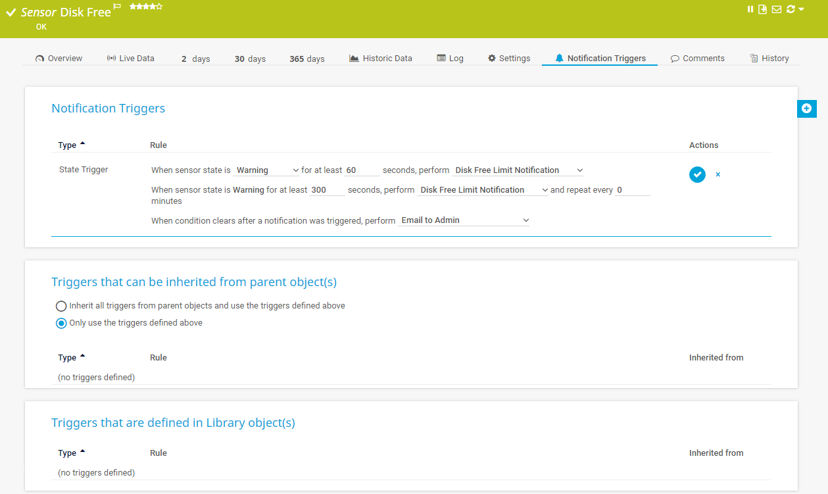Viewport: 828px width, 494px height.
Task: Open the Email to Admin dropdown
Action: [x=464, y=220]
